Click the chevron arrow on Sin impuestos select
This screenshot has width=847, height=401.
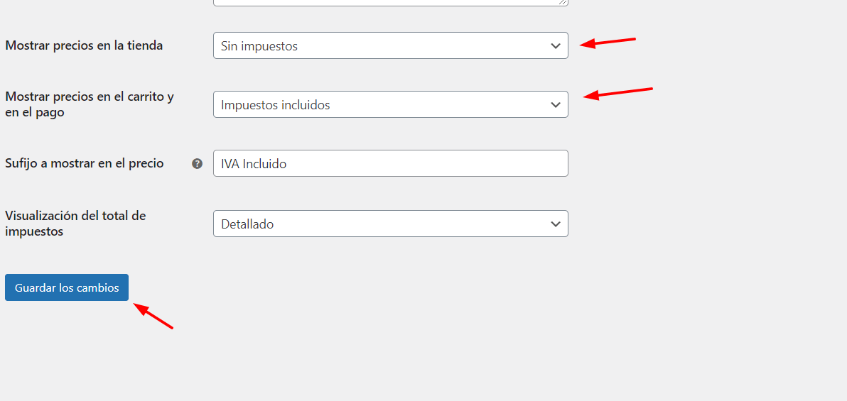point(556,46)
